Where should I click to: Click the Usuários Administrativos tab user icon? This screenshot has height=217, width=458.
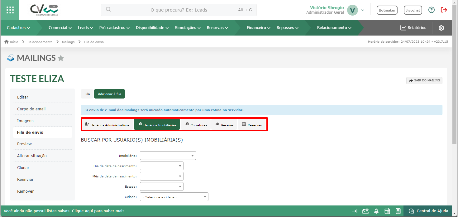87,124
